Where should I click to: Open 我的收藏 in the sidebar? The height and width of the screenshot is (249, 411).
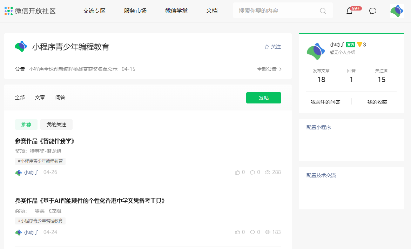click(377, 102)
